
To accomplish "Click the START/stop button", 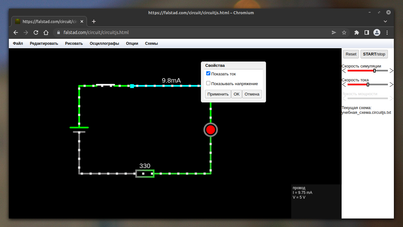I will [374, 54].
